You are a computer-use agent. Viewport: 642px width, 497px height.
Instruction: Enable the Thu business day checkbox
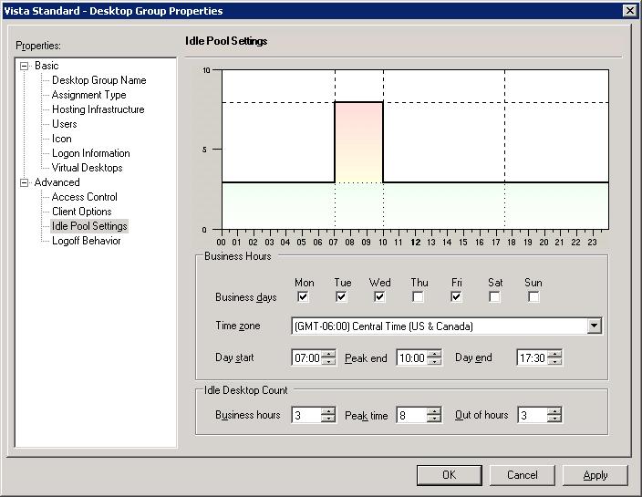pyautogui.click(x=419, y=297)
